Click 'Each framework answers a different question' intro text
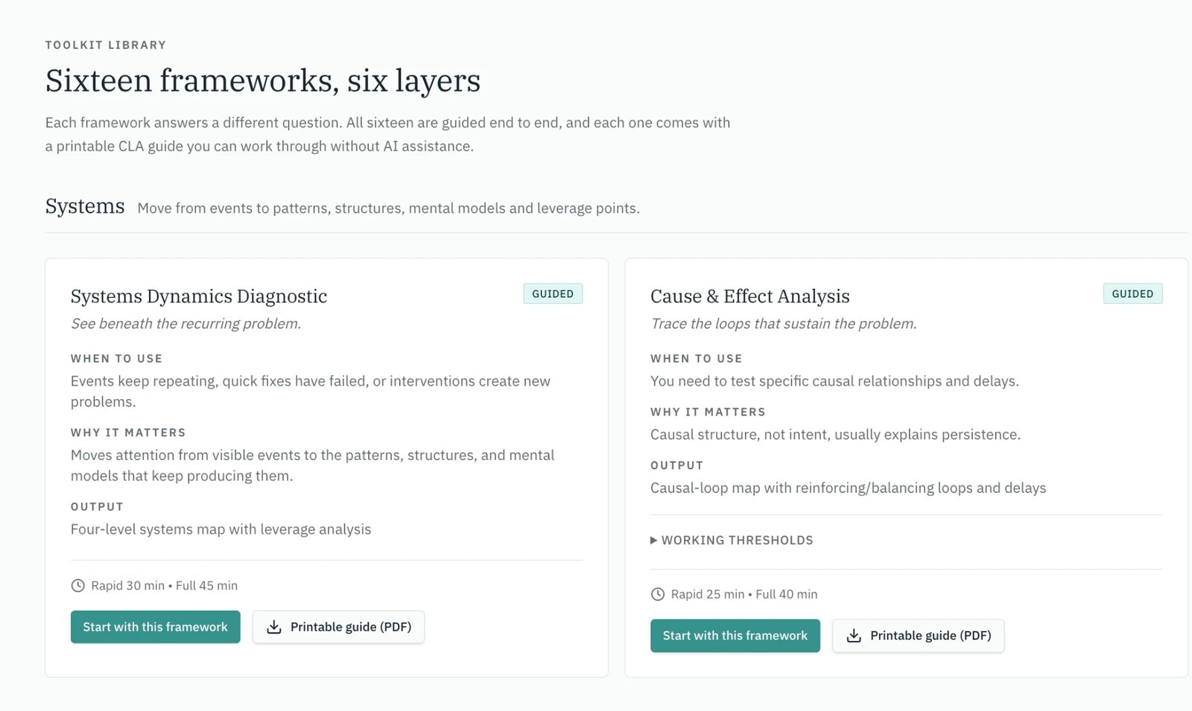Image resolution: width=1192 pixels, height=711 pixels. [x=387, y=134]
